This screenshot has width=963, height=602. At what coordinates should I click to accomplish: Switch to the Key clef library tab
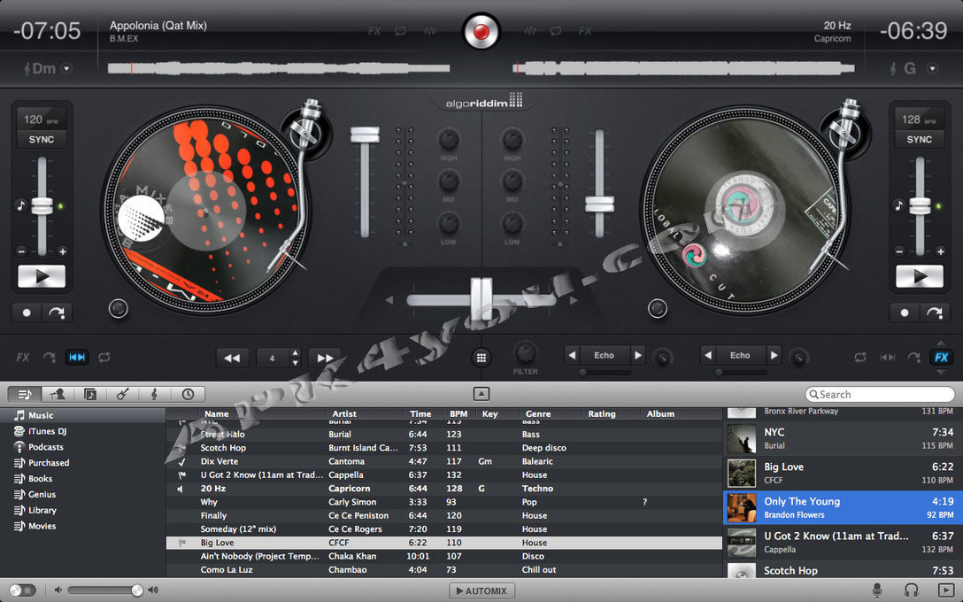[x=155, y=394]
